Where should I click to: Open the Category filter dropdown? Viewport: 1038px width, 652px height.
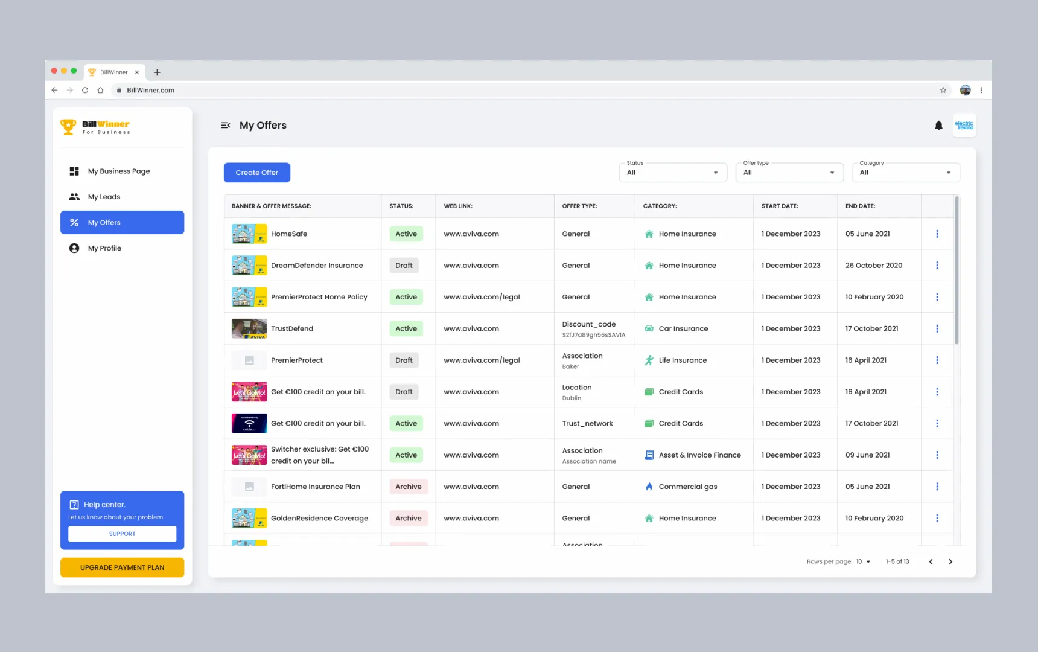click(x=905, y=173)
